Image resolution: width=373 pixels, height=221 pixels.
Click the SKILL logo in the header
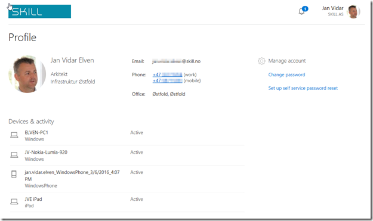pyautogui.click(x=39, y=11)
